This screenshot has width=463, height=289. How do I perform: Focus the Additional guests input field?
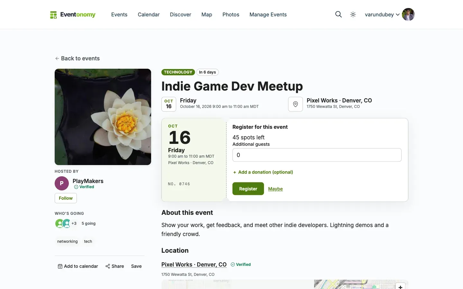click(317, 155)
